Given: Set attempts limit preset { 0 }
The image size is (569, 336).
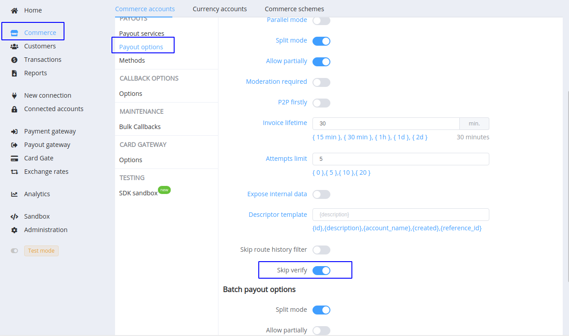Looking at the screenshot, I should coord(318,172).
